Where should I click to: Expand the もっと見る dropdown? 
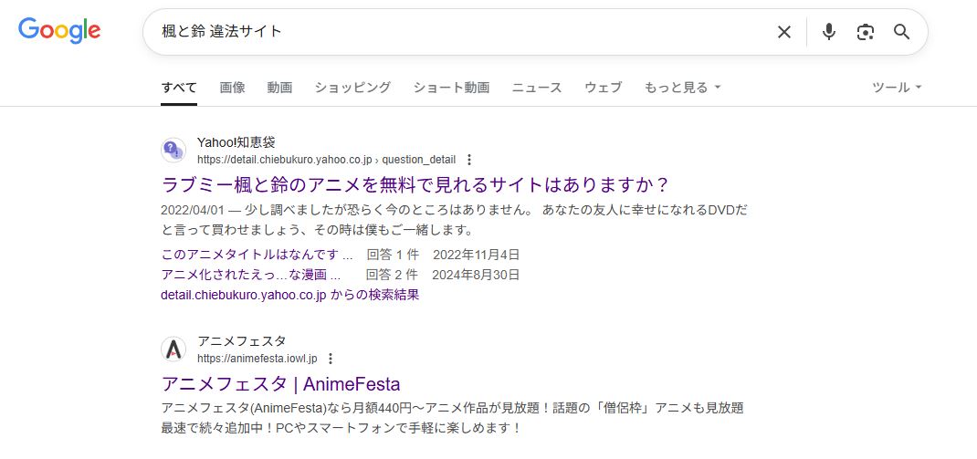682,88
